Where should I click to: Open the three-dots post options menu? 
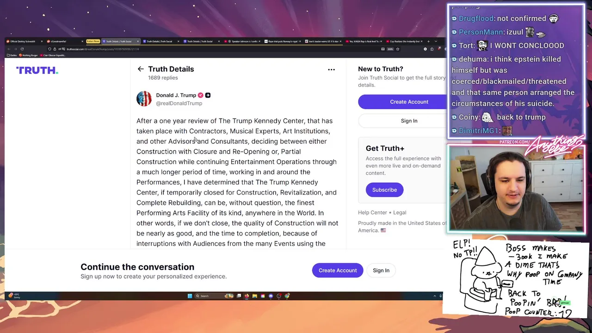point(331,69)
